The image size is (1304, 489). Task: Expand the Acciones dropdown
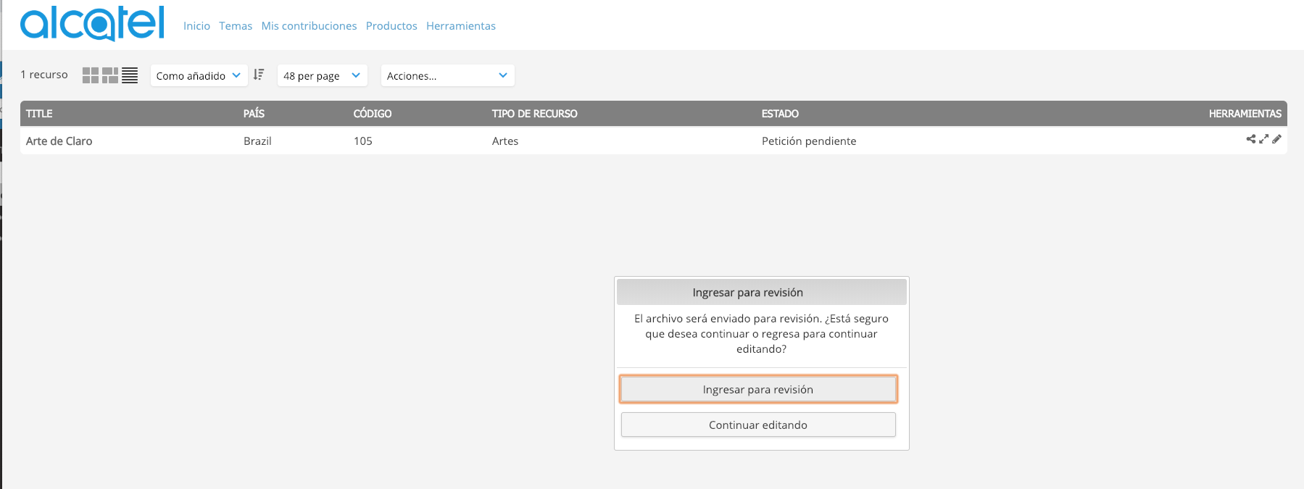pos(447,75)
